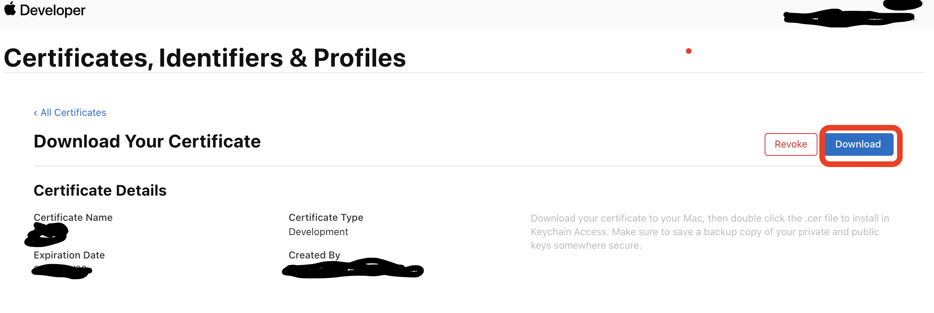
Task: Click the back chevron beside All Certificates
Action: coord(35,113)
